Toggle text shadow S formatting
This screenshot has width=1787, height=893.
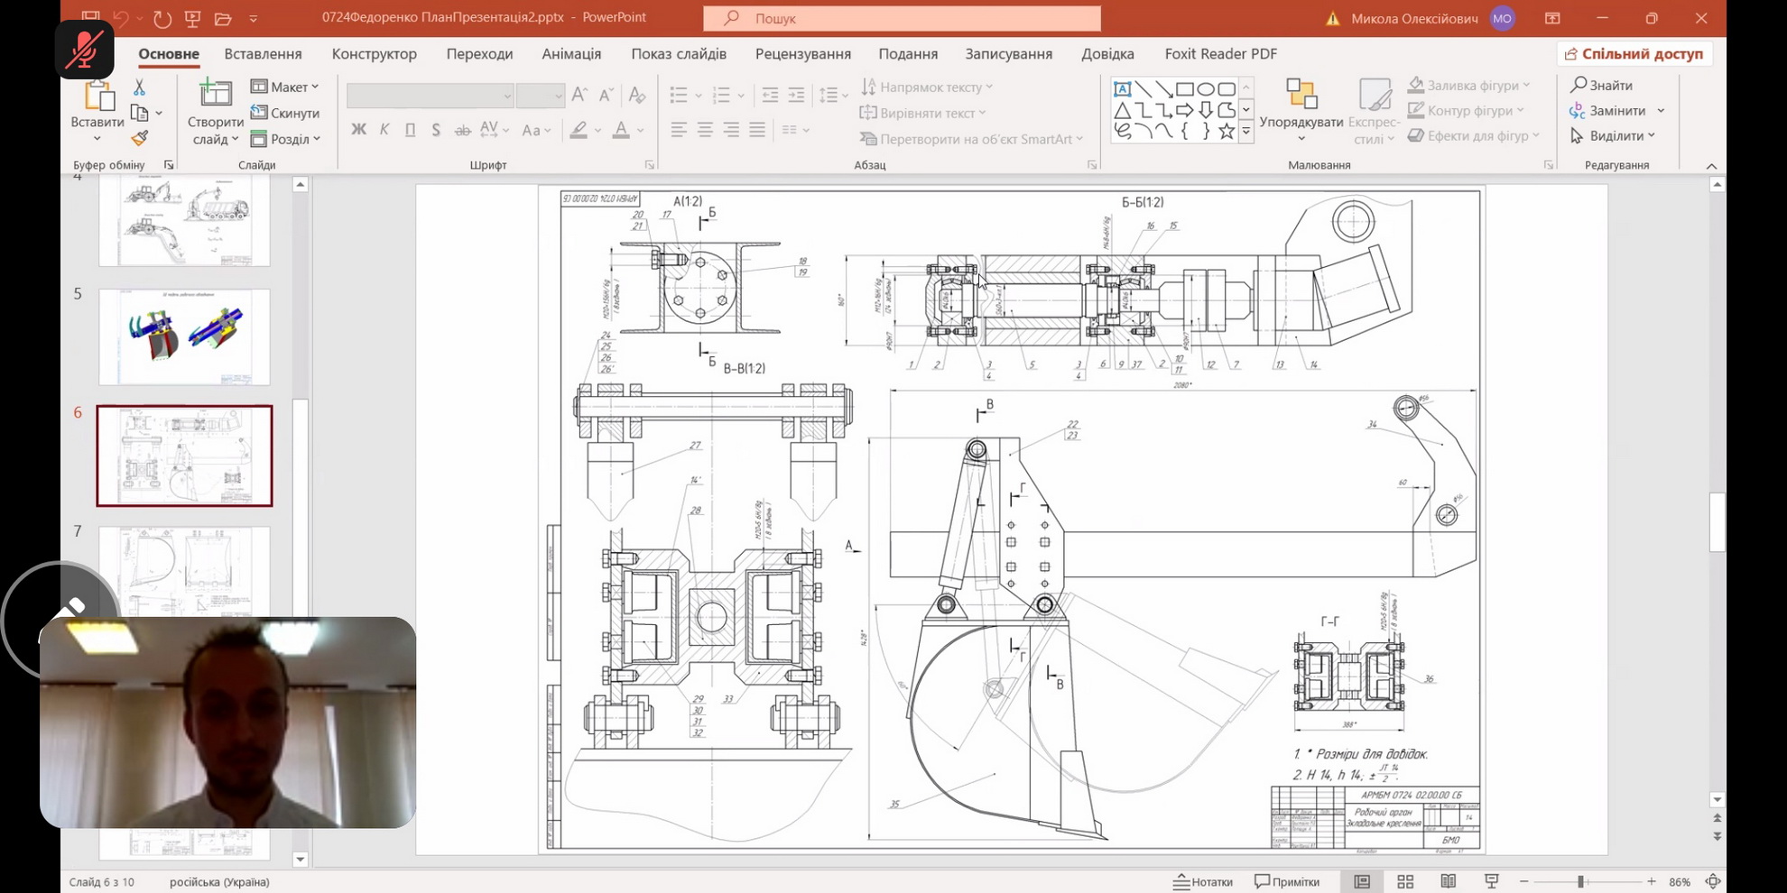(436, 130)
